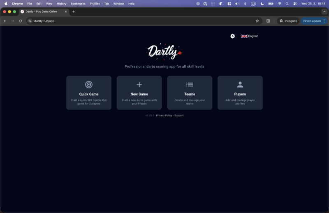Click the Incognito indicator
The width and height of the screenshot is (329, 213).
point(288,21)
